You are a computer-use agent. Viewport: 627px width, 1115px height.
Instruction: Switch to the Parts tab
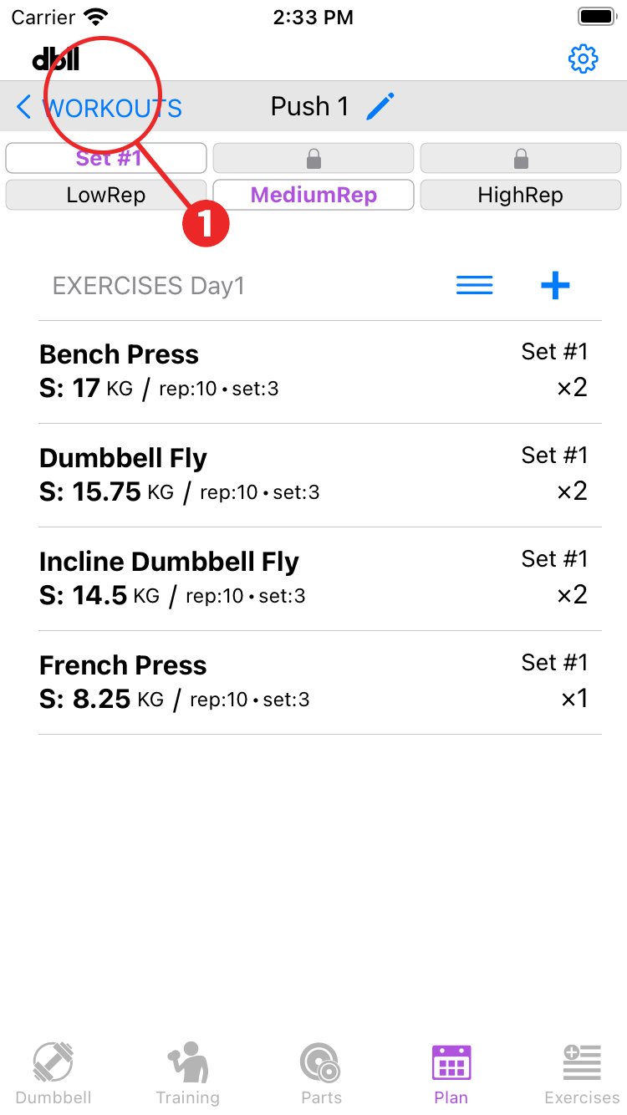pyautogui.click(x=321, y=1072)
